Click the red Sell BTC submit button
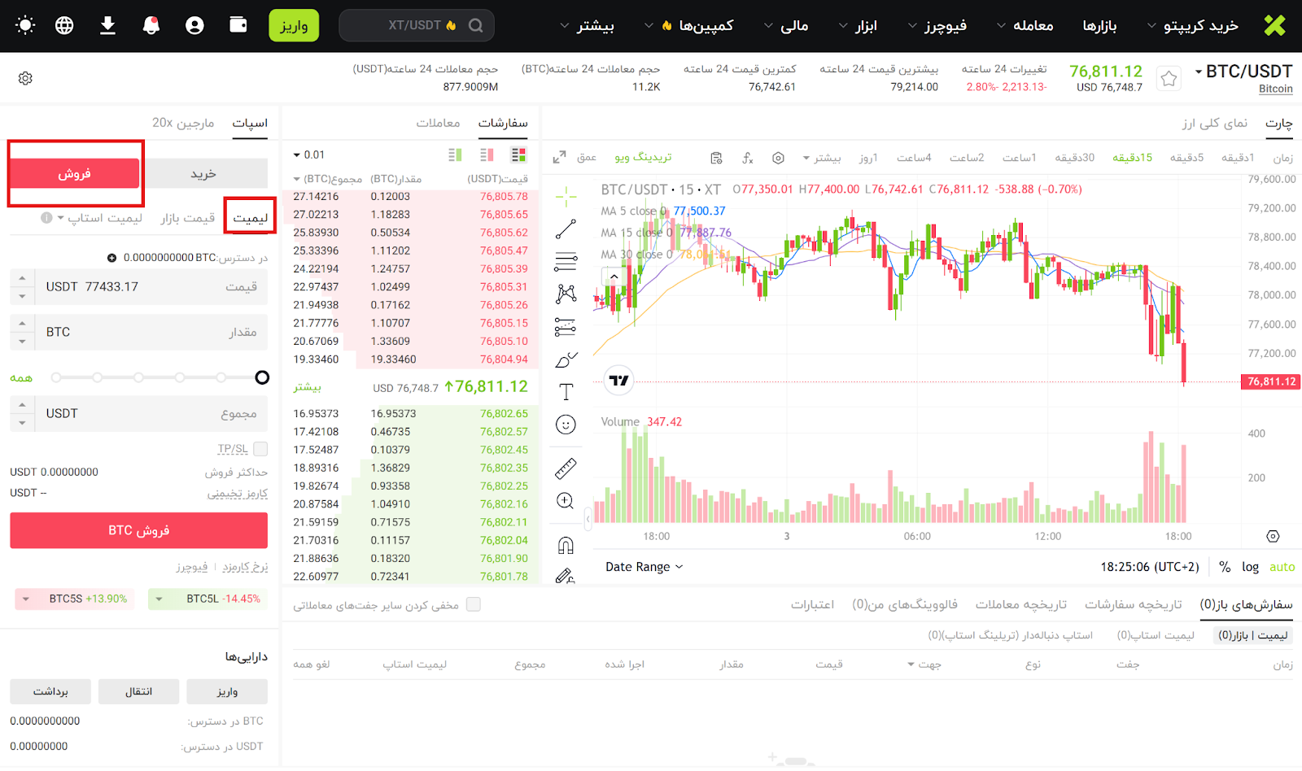 [x=138, y=530]
